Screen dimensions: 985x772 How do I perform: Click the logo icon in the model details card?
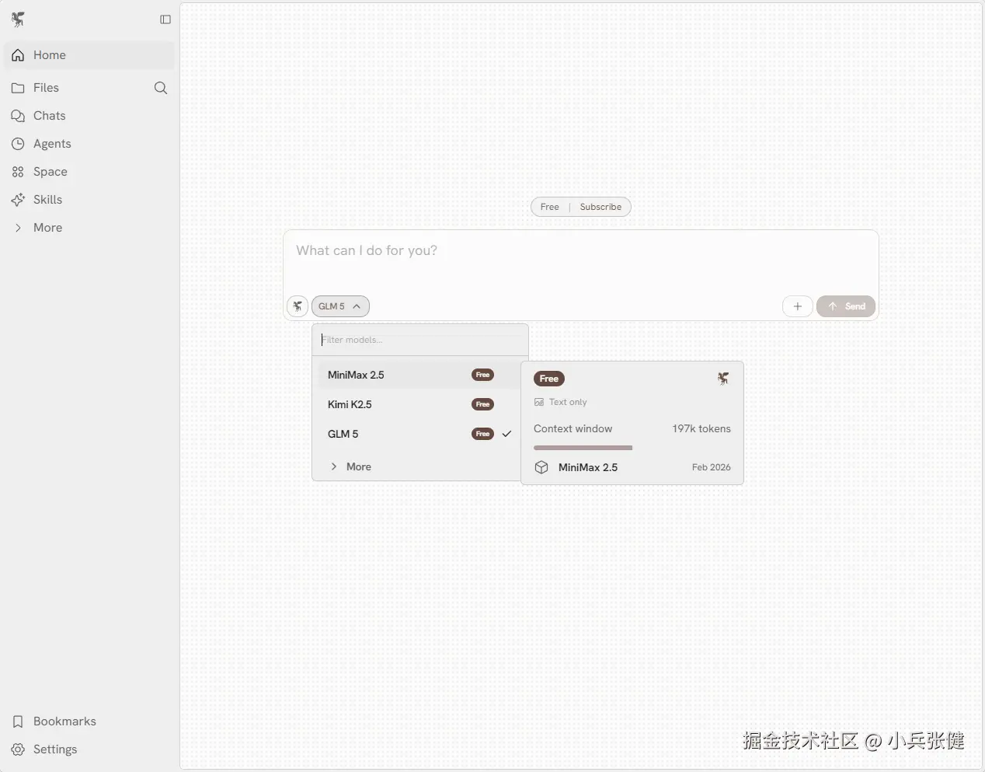pos(723,379)
